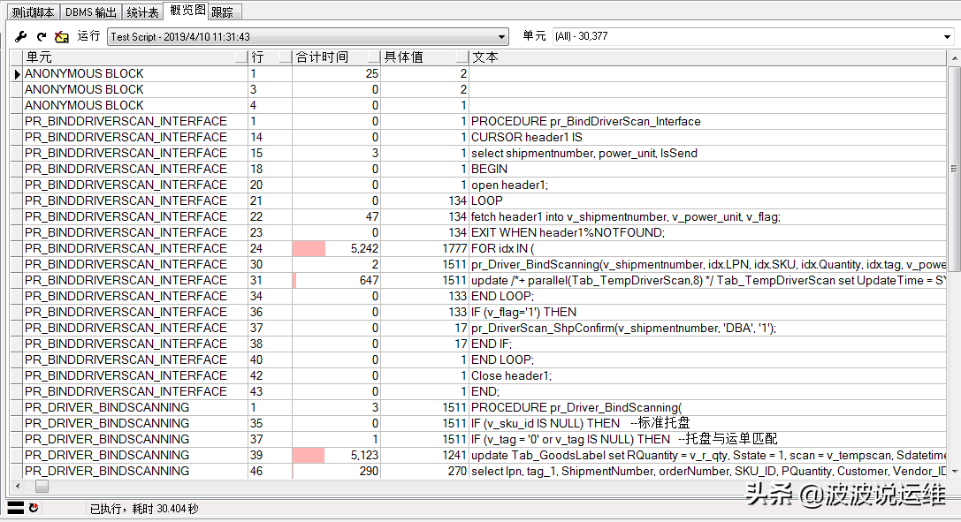This screenshot has width=961, height=522.
Task: Select the 'BEGIN' text cell
Action: [x=708, y=169]
